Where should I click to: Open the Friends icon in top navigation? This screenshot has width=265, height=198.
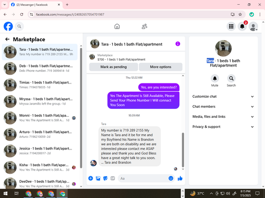click(x=145, y=26)
